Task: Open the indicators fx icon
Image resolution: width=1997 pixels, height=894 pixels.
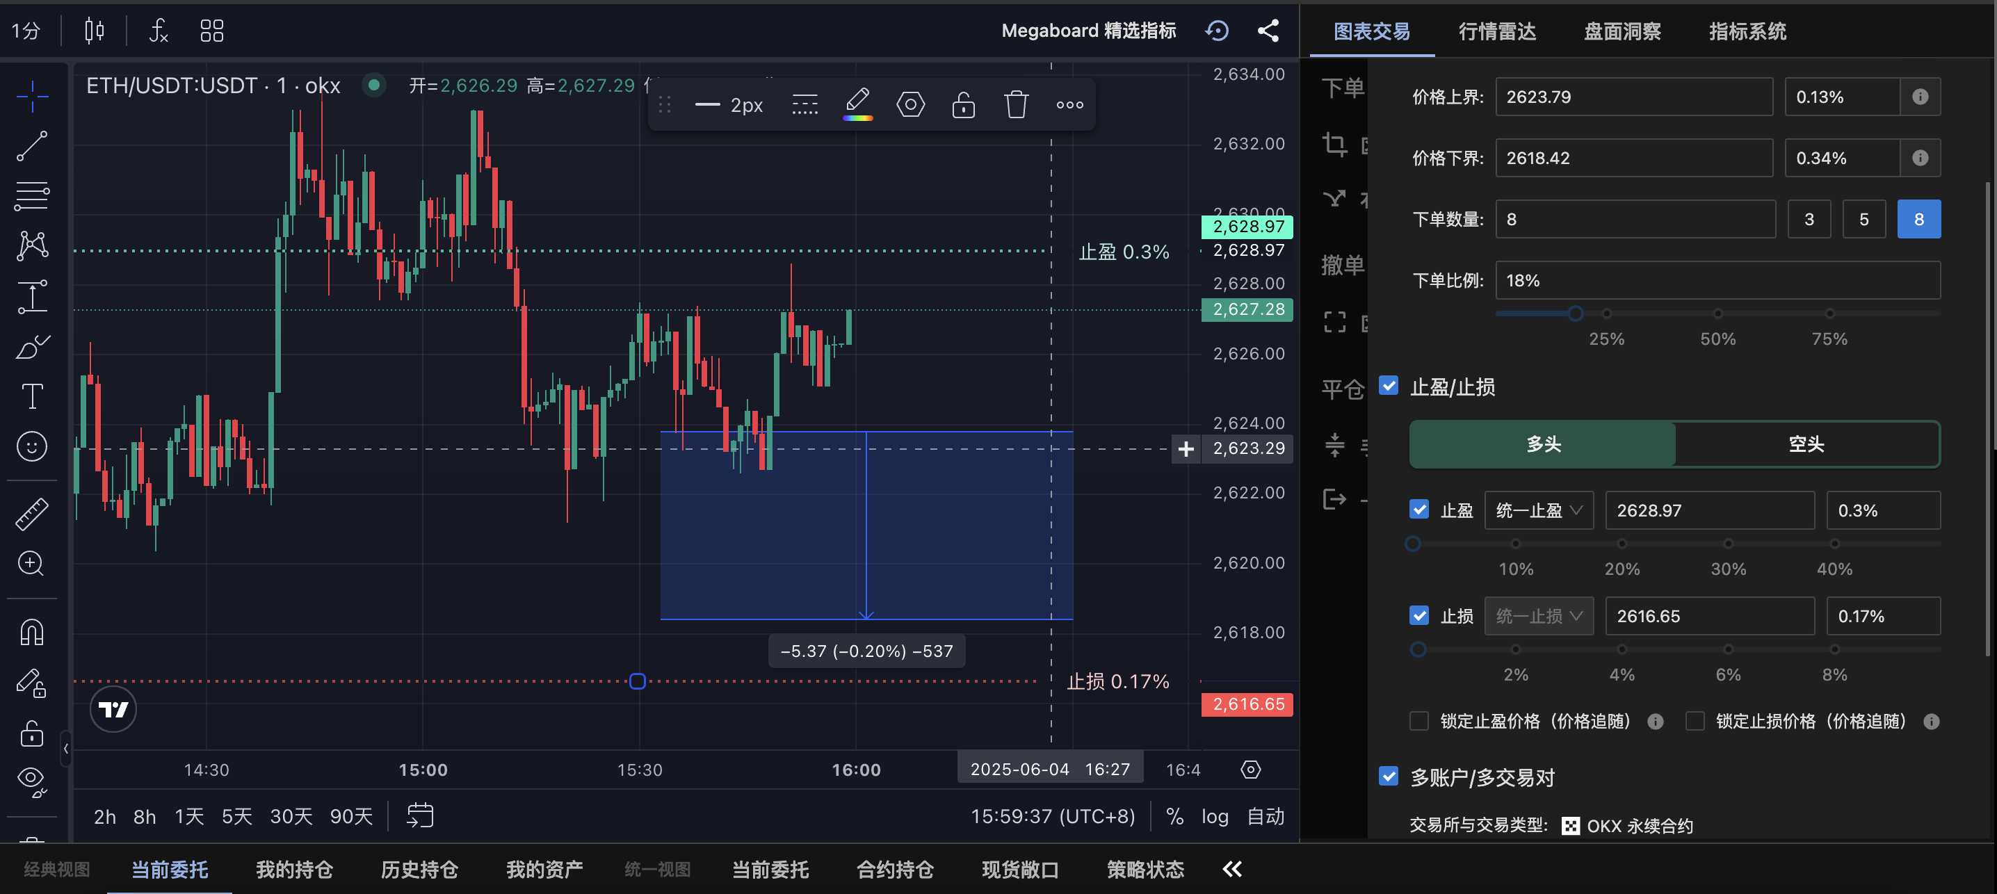Action: [x=158, y=31]
